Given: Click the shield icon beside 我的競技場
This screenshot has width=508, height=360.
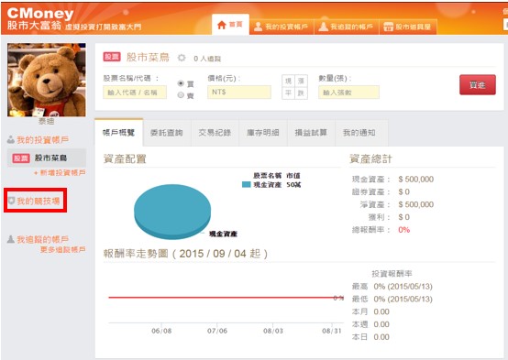Looking at the screenshot, I should (12, 201).
